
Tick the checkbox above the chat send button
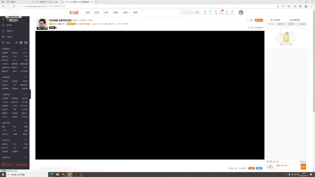(299, 161)
